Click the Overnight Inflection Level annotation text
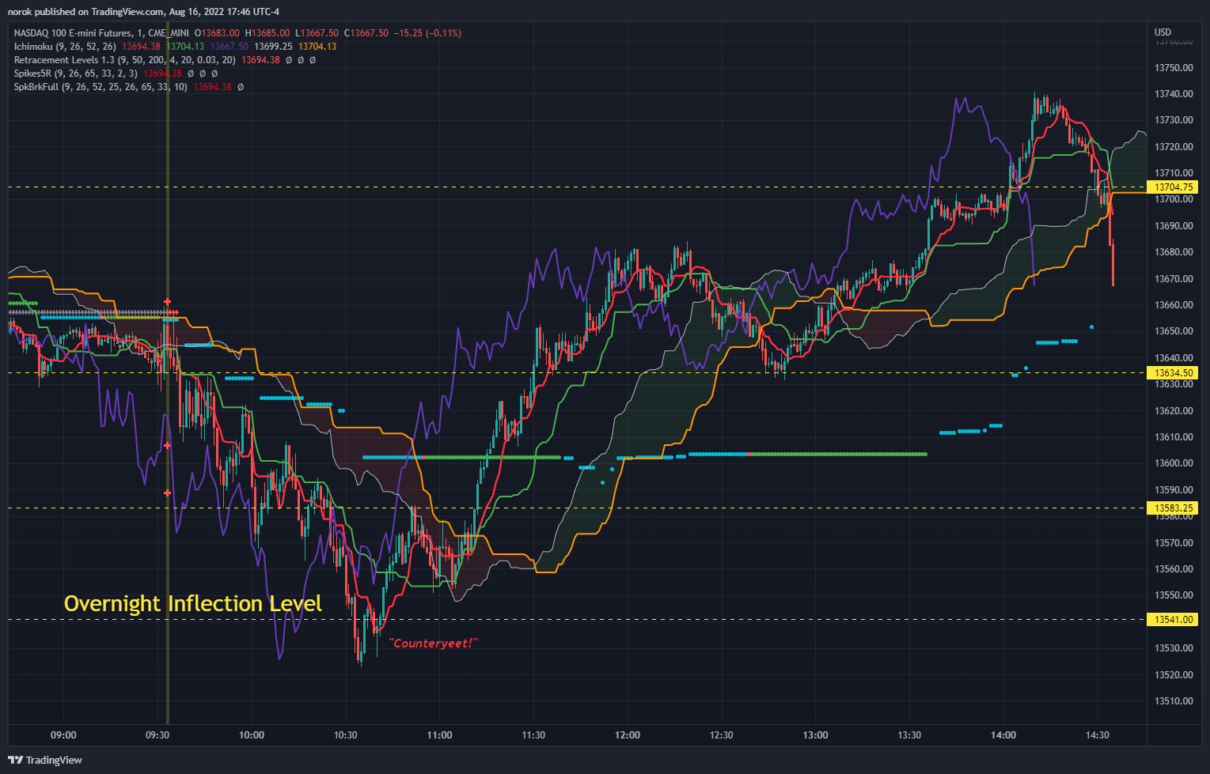1210x774 pixels. click(192, 604)
